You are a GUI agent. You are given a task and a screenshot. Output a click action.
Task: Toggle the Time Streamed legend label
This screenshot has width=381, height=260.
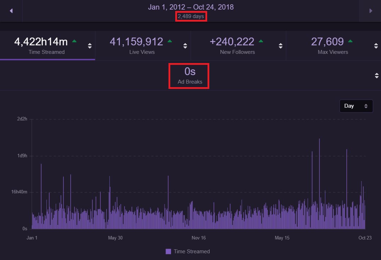(192, 251)
